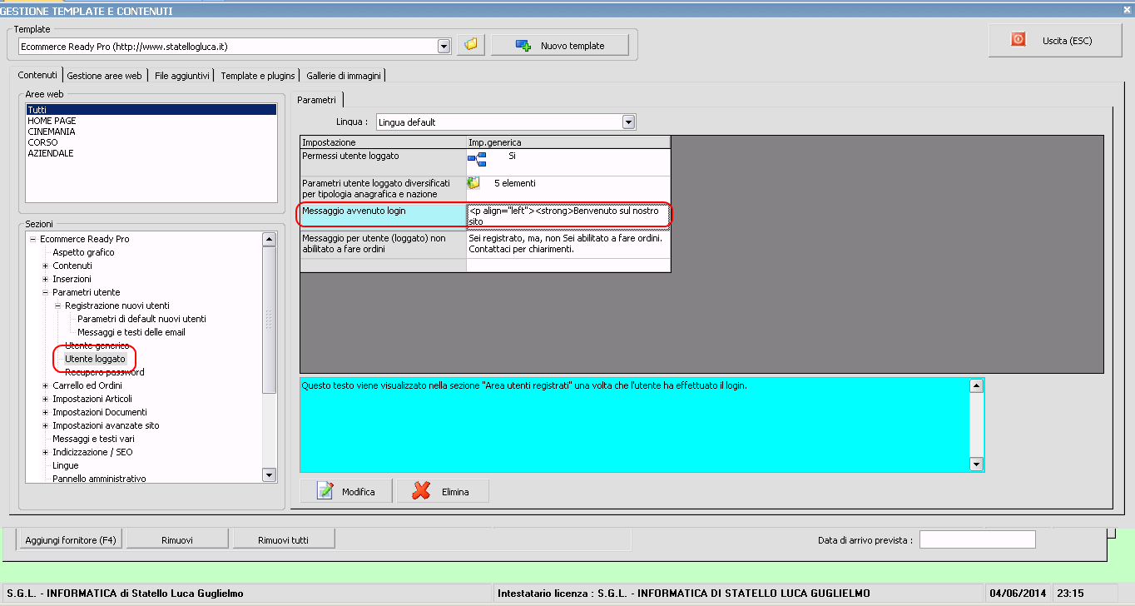The height and width of the screenshot is (606, 1135).
Task: Click the description box scroll-up arrow
Action: (977, 385)
